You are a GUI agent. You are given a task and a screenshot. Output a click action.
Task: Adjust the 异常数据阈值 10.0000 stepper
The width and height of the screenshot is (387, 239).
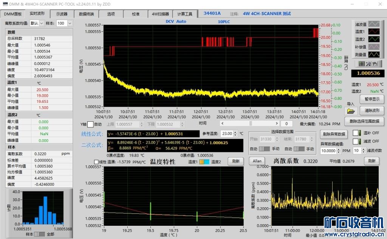339,151
